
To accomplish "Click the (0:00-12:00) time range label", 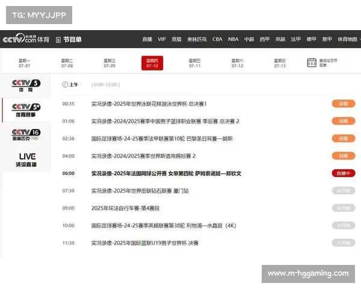I will point(106,84).
